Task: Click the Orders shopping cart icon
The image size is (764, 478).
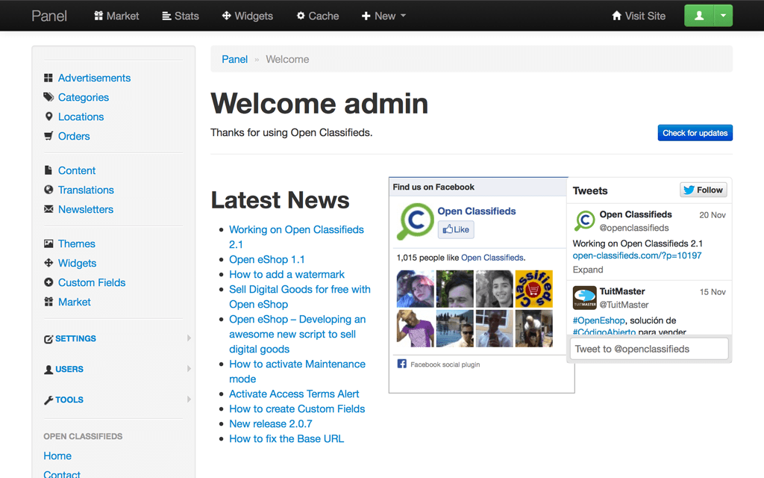Action: pos(48,137)
